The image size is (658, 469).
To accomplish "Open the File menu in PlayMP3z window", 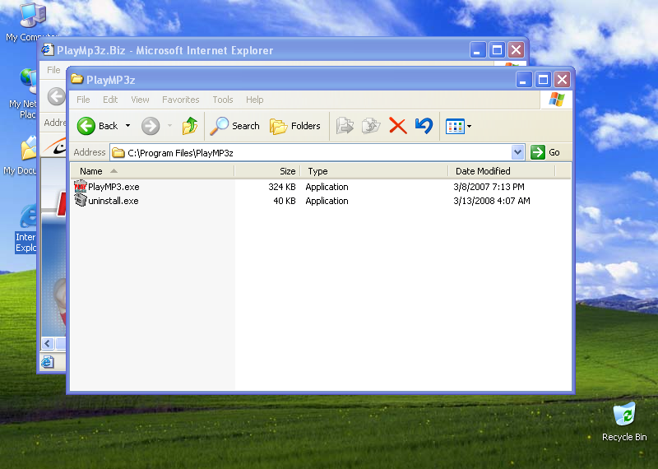I will point(83,100).
